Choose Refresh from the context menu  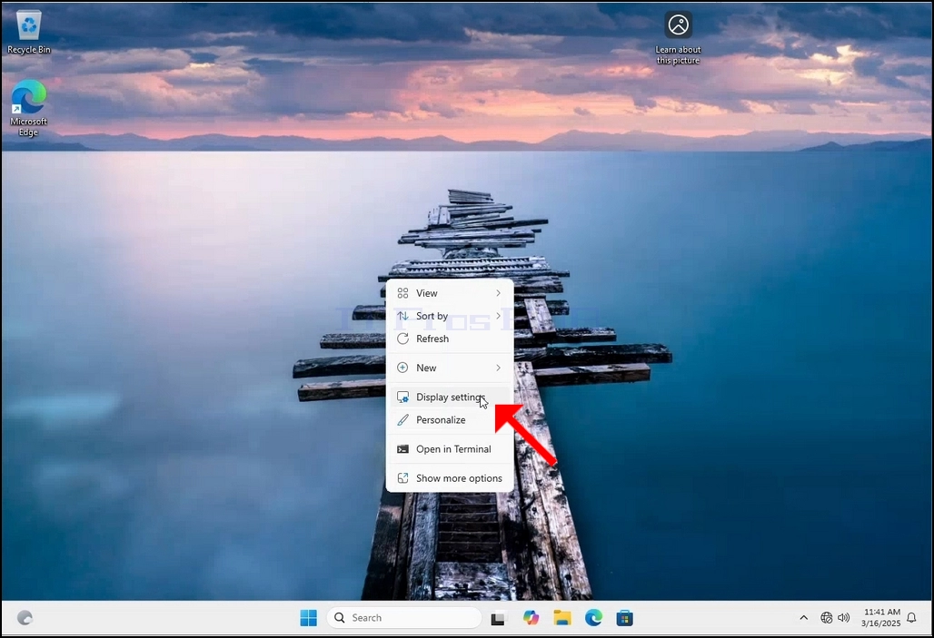click(x=450, y=339)
